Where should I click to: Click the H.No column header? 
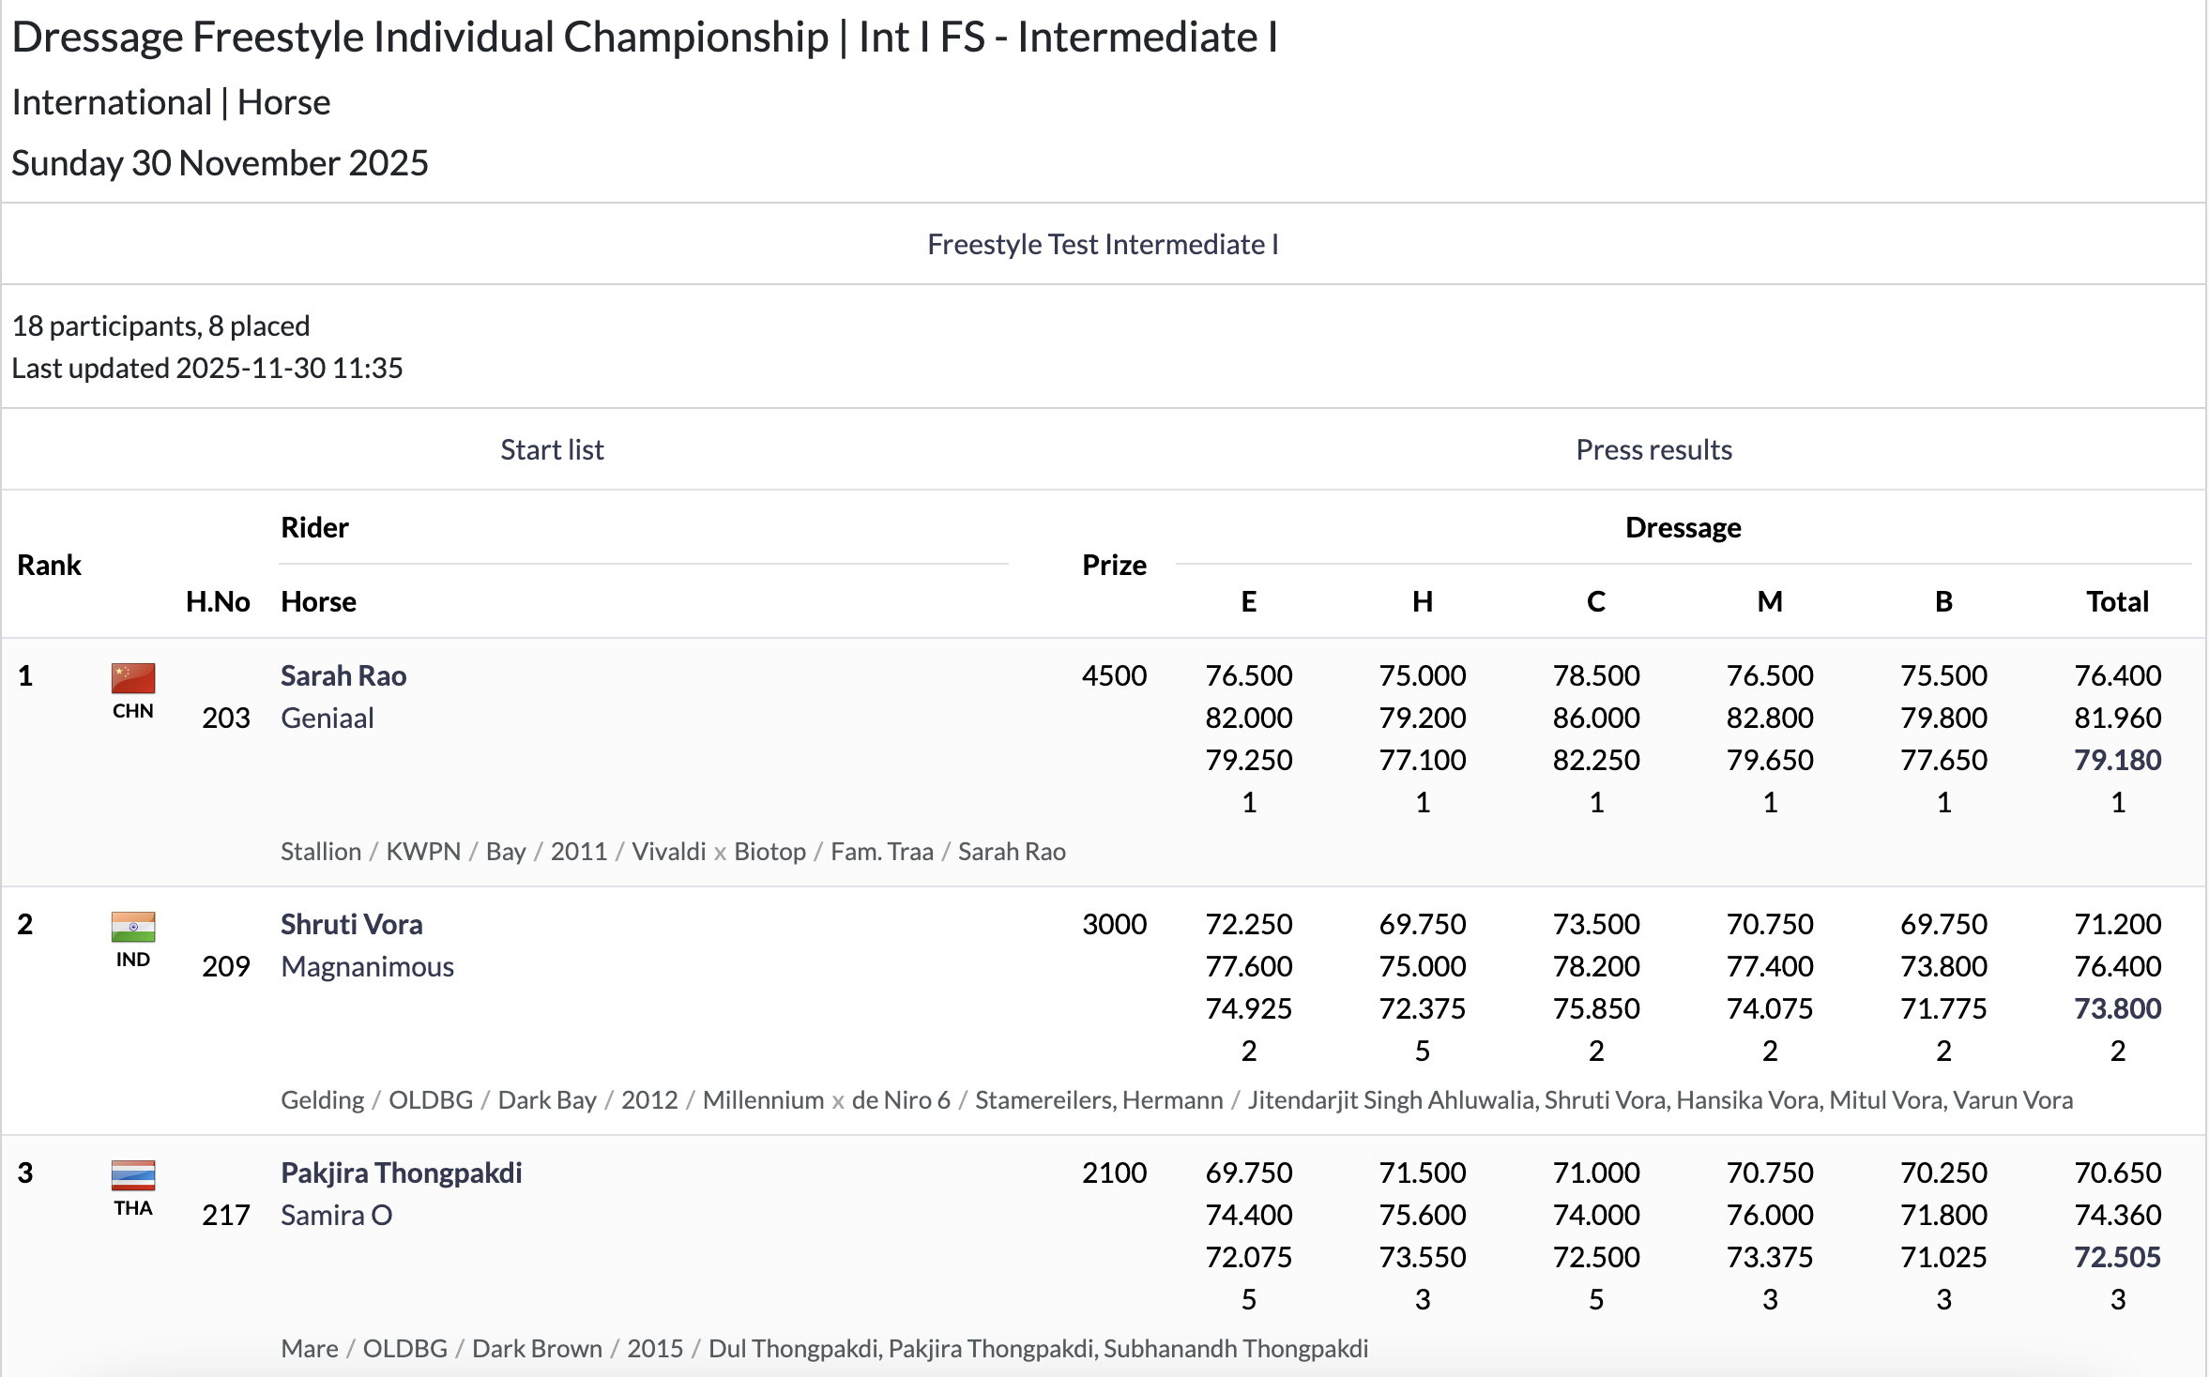[218, 601]
